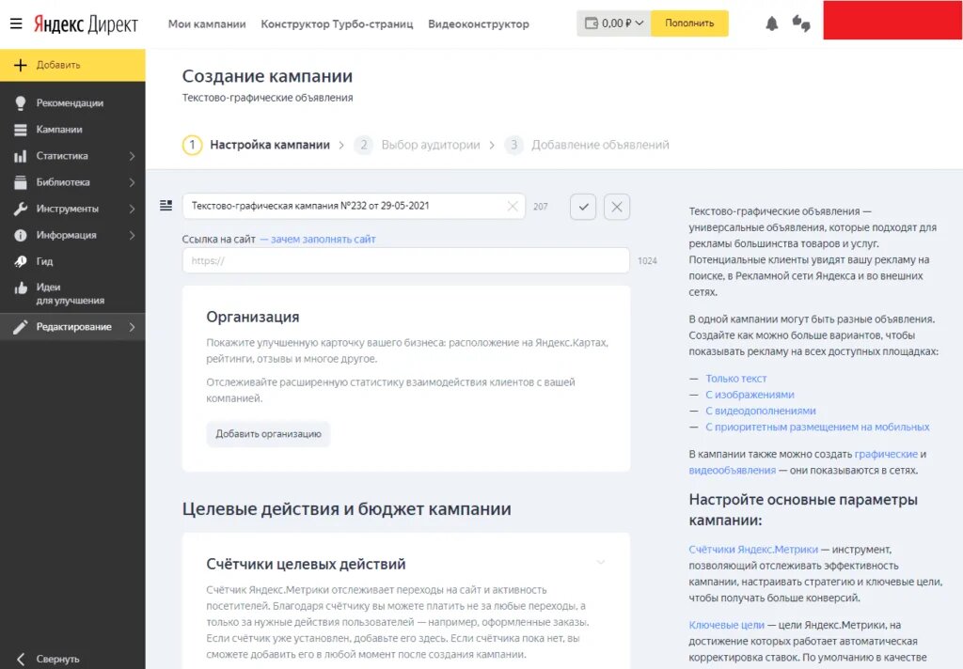Expand the Инструменты submenu chevron

(132, 209)
